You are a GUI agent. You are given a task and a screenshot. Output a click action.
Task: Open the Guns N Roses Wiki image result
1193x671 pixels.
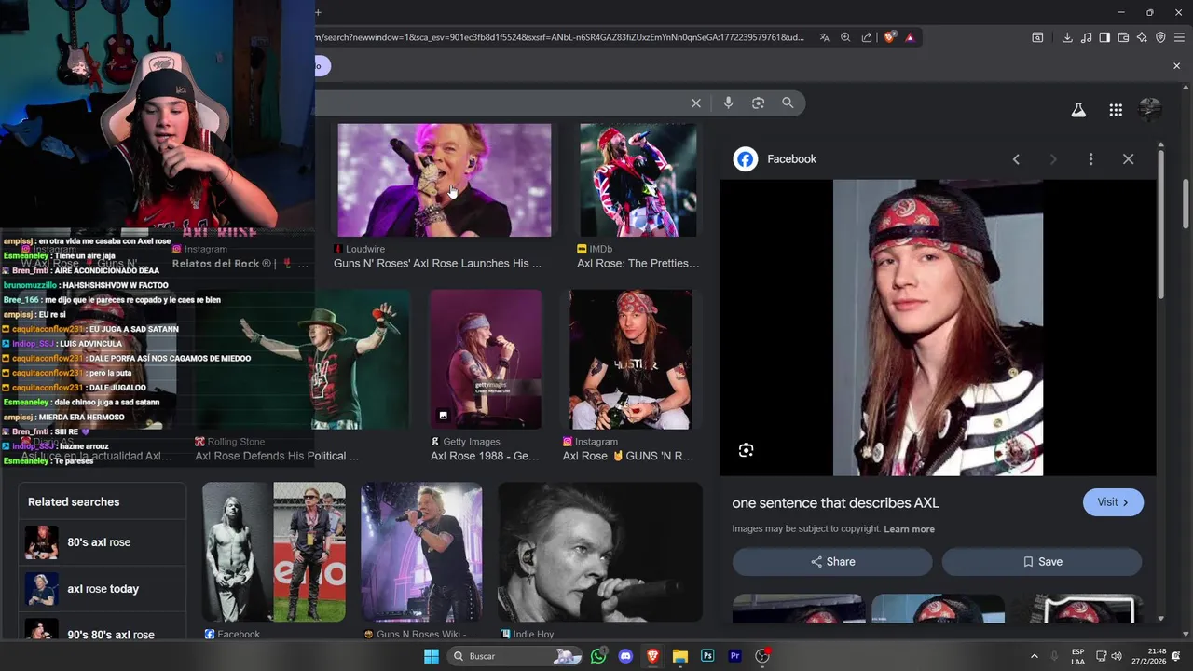tap(421, 552)
